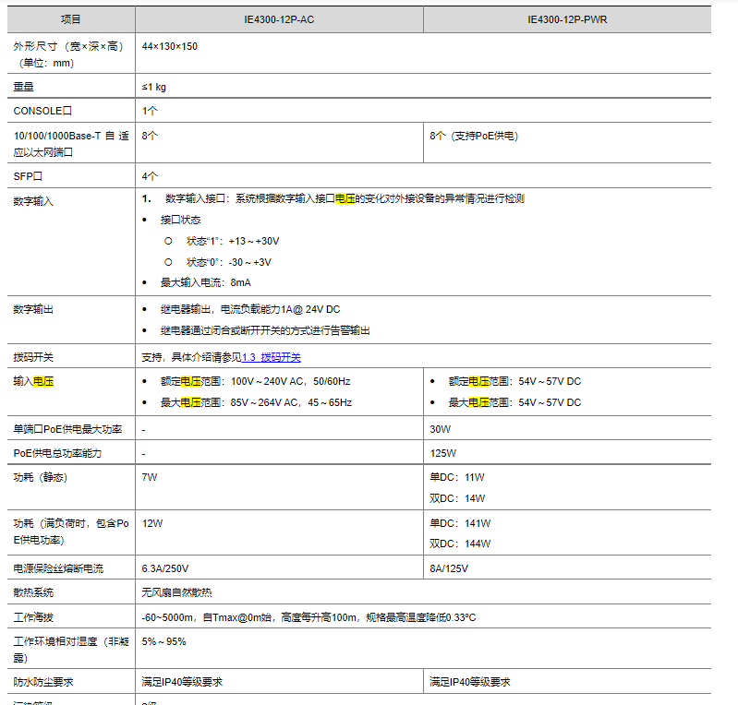This screenshot has width=738, height=705.
Task: Click the 继电器通过闭合或断开开关 line
Action: tap(265, 330)
